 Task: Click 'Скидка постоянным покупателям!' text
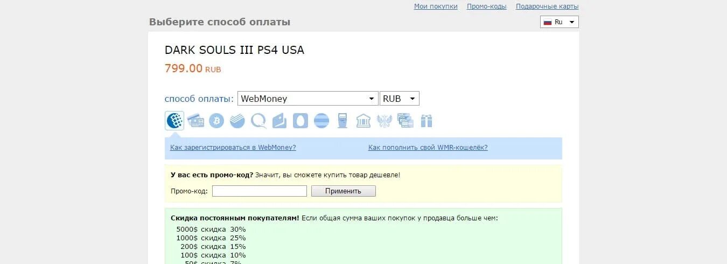pyautogui.click(x=235, y=218)
